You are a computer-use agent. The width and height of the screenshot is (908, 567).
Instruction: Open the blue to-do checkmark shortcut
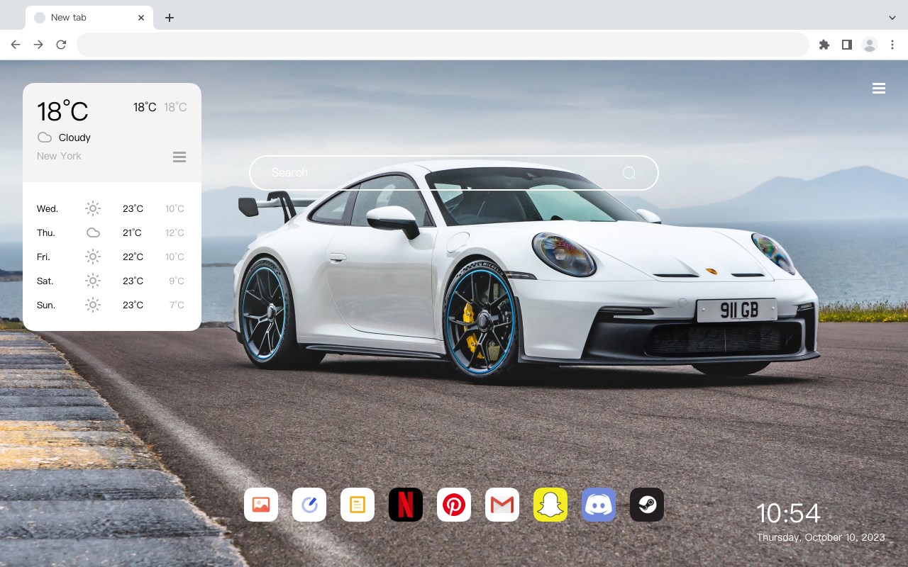coord(309,505)
